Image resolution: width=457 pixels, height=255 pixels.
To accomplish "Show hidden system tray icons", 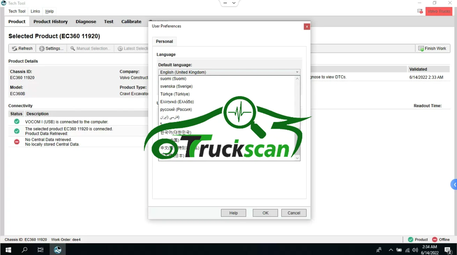I will [391, 250].
